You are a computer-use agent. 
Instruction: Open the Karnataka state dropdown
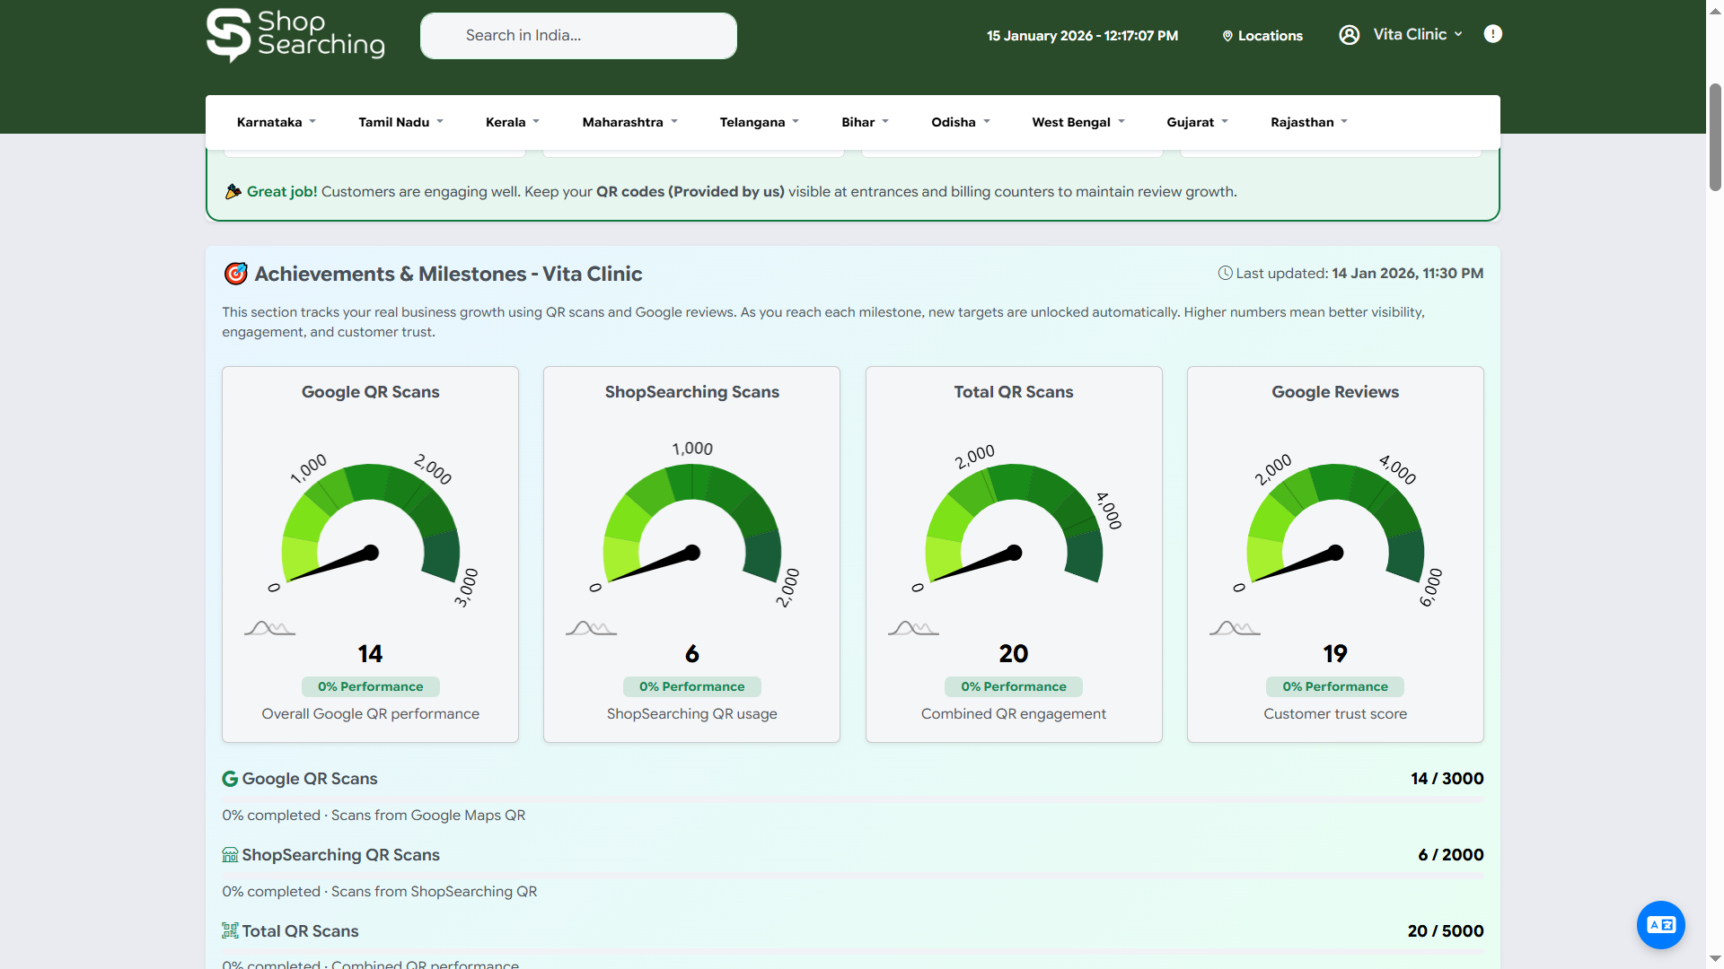[x=276, y=122]
